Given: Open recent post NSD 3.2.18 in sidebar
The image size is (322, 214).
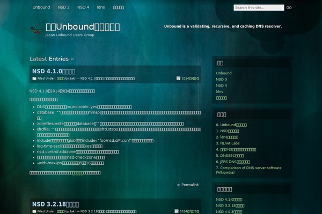Looking at the screenshot, I should coord(230,205).
